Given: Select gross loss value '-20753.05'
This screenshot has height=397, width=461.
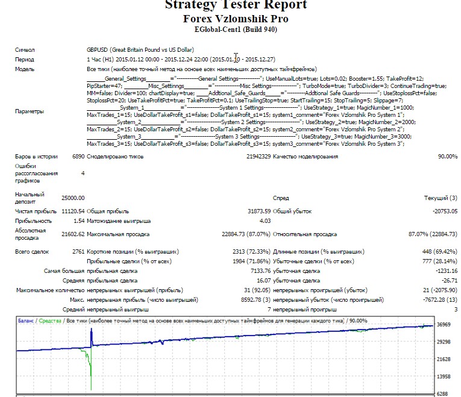Looking at the screenshot, I should point(445,211).
